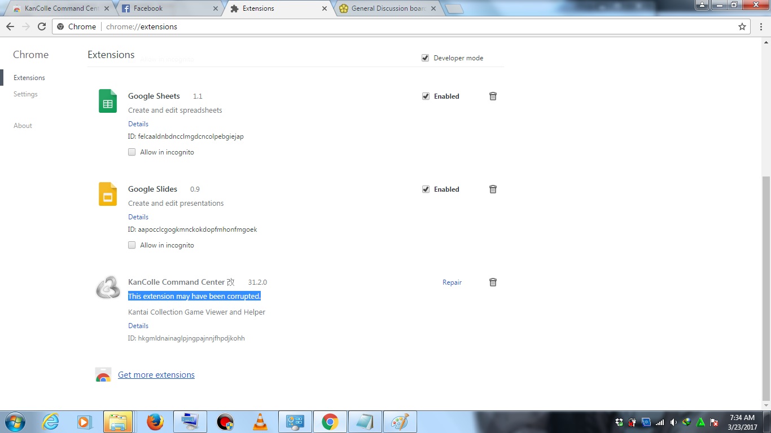Click the Google Slides extension icon
The height and width of the screenshot is (433, 771).
point(108,194)
